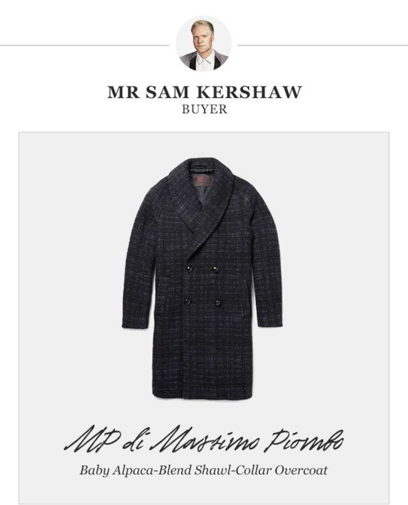The image size is (408, 505).
Task: Click the word "Overcoat" in product description
Action: (x=301, y=470)
